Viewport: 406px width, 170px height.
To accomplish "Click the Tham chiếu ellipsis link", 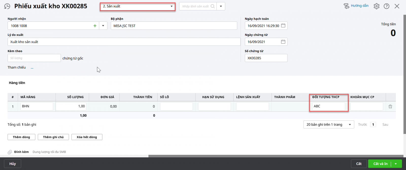I will [32, 68].
